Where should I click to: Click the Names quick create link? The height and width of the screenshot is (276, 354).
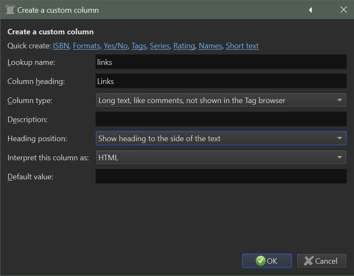(210, 46)
